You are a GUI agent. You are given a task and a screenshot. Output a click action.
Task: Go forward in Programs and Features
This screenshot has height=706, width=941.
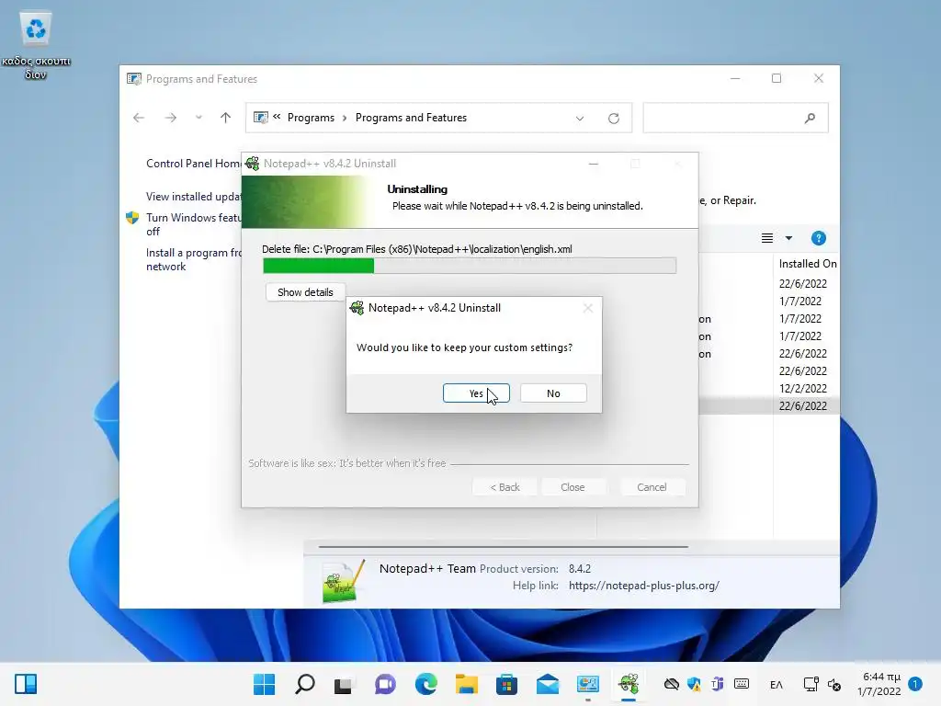(170, 118)
